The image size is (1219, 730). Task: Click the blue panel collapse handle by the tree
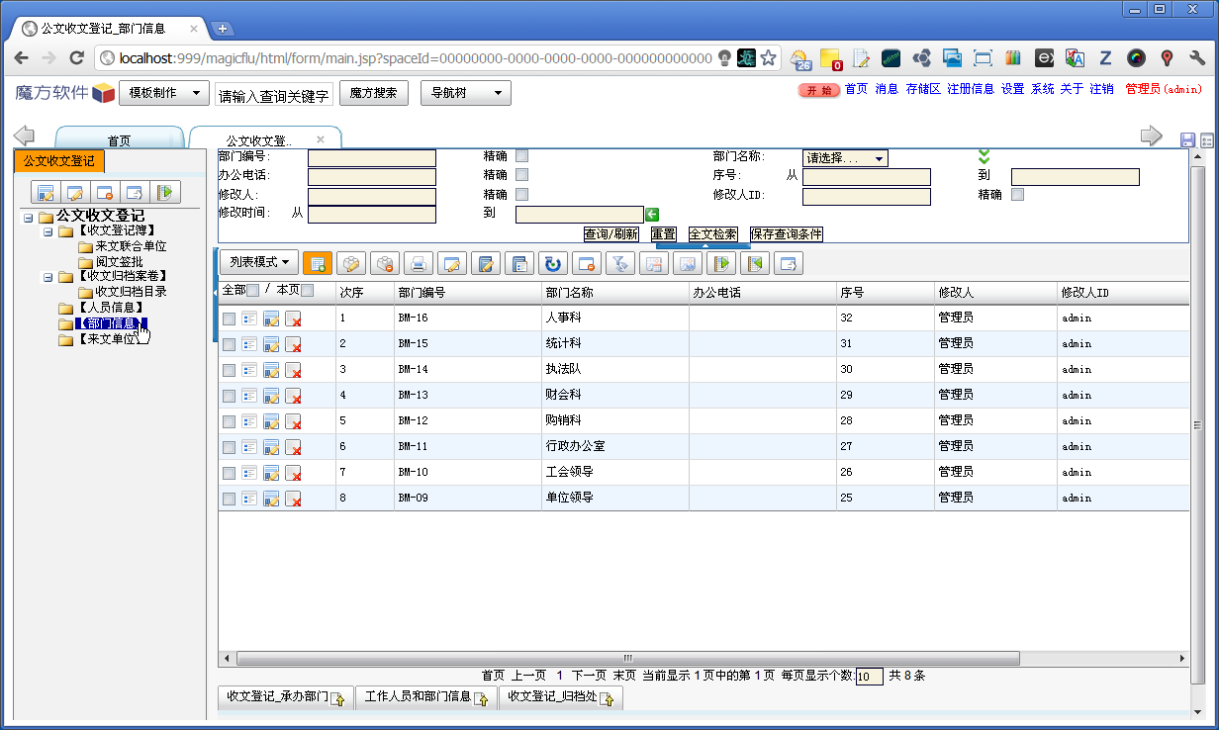[215, 293]
